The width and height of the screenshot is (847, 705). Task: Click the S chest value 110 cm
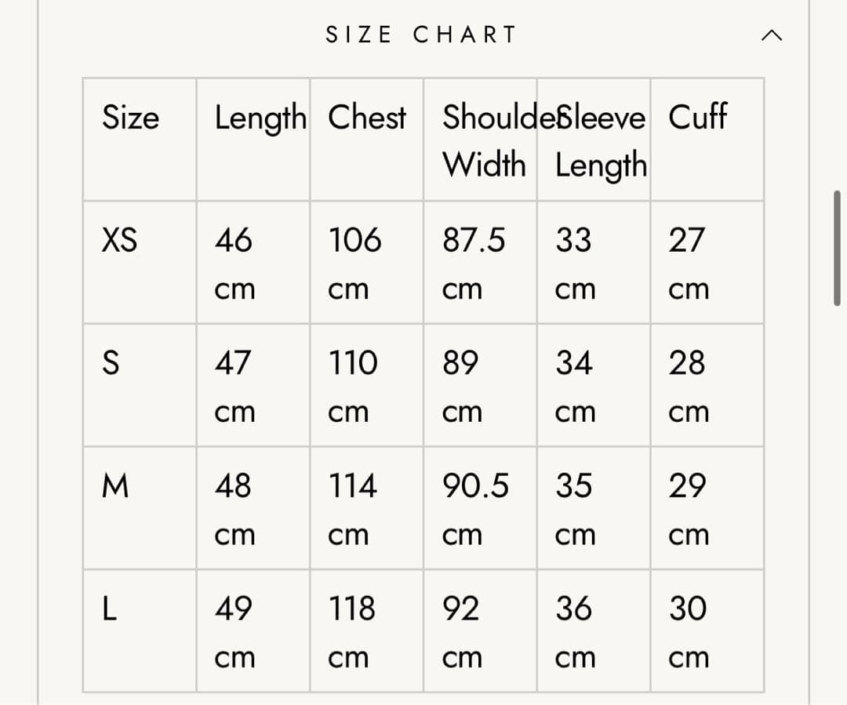pyautogui.click(x=353, y=385)
